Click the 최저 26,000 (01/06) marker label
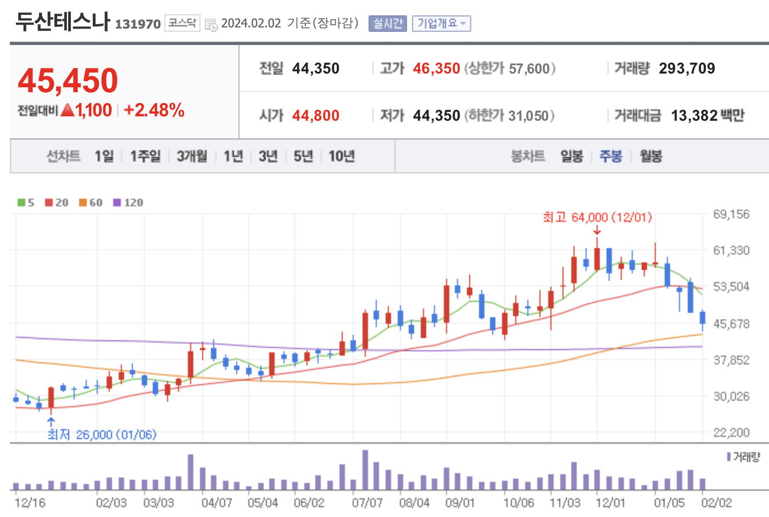The image size is (769, 517). (x=102, y=435)
